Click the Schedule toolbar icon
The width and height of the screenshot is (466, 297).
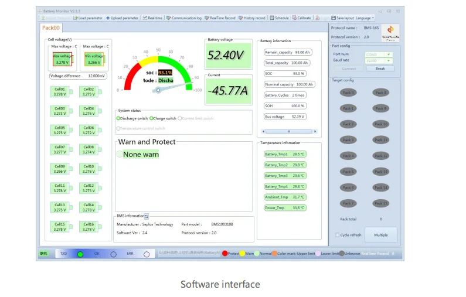273,18
